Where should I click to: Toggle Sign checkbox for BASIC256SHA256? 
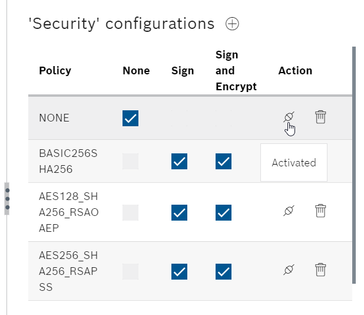[x=179, y=162]
